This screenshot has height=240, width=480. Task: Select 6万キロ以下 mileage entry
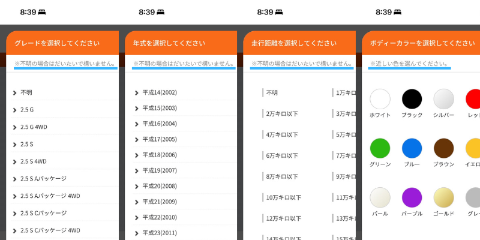pos(282,155)
